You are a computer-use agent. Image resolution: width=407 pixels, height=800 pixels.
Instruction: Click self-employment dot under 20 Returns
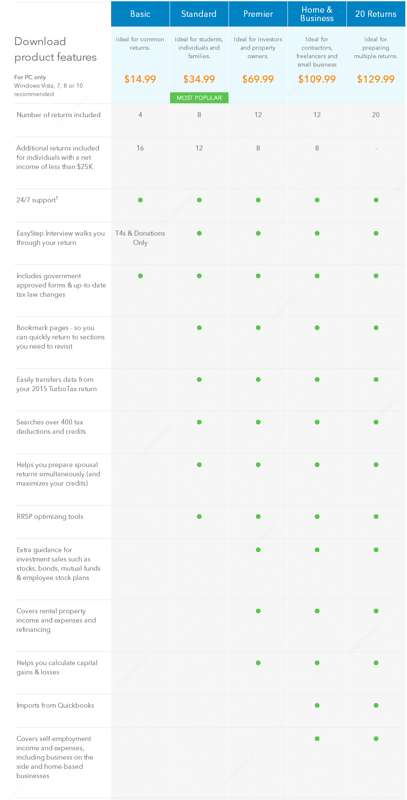click(376, 738)
